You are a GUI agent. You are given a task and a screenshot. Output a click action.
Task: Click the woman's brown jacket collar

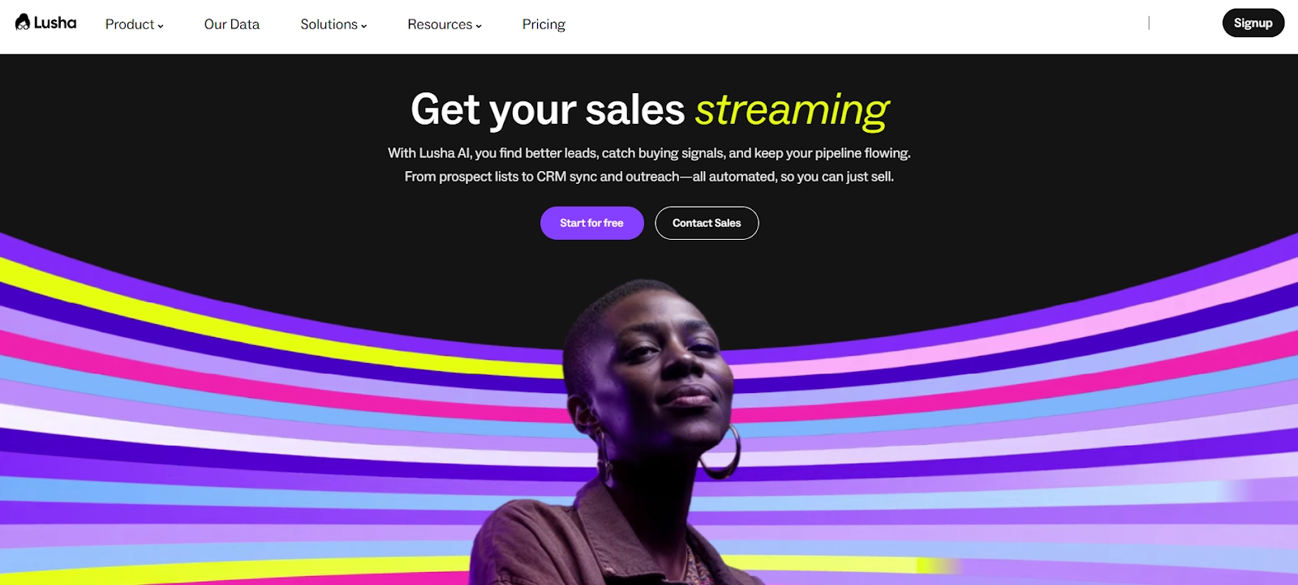click(568, 527)
